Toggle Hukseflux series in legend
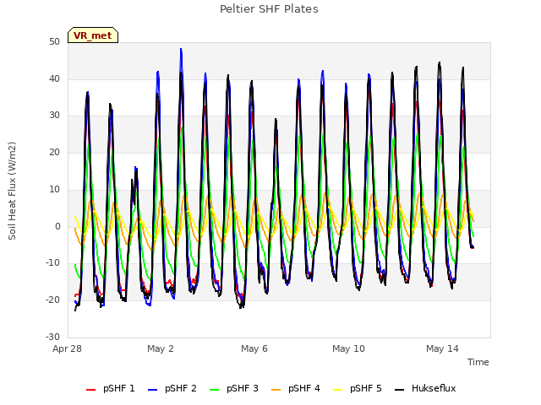The height and width of the screenshot is (405, 541). (425, 388)
